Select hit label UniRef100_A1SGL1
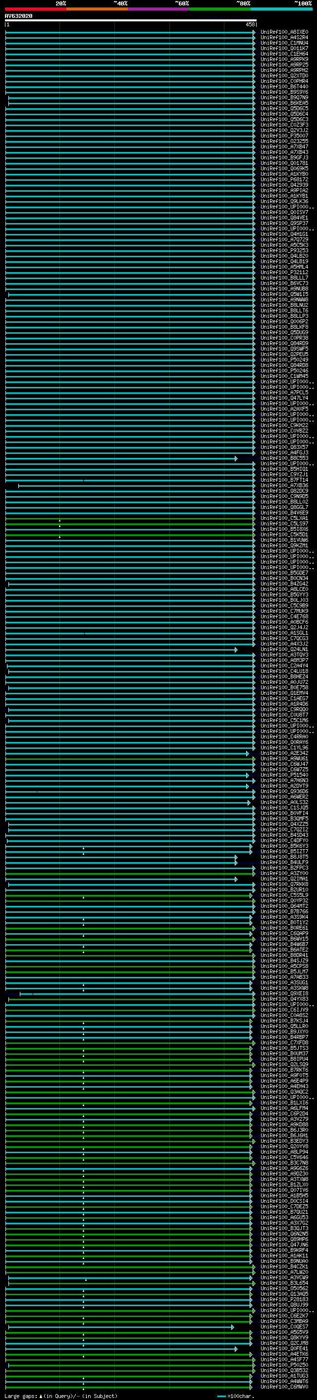 [x=284, y=633]
